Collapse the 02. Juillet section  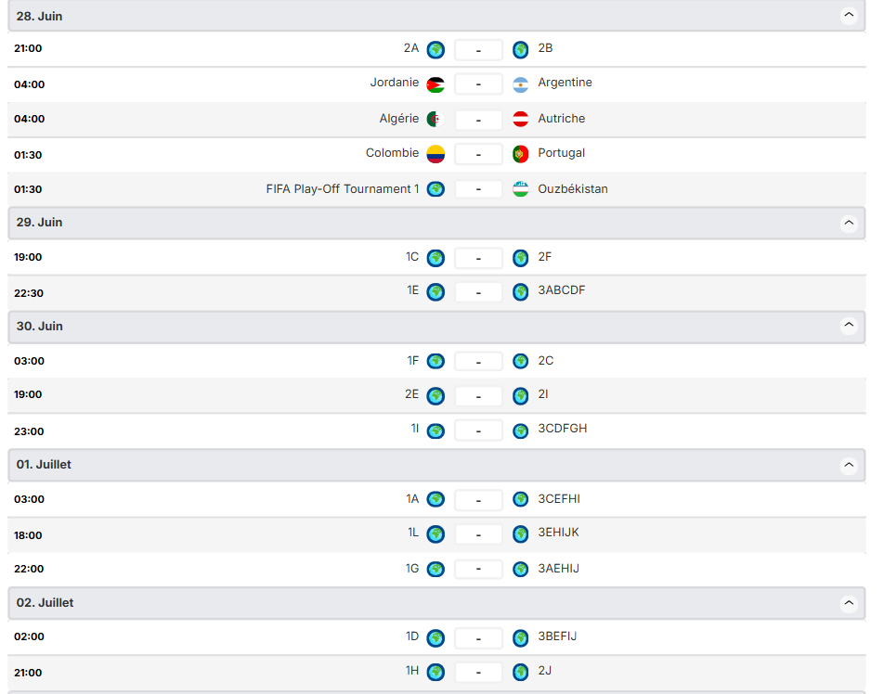(x=848, y=603)
